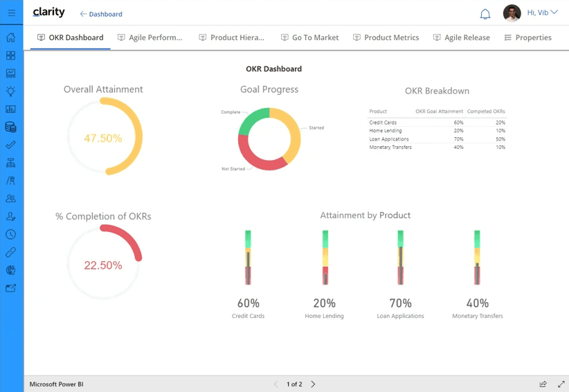Click the user avatar photo

[x=512, y=13]
